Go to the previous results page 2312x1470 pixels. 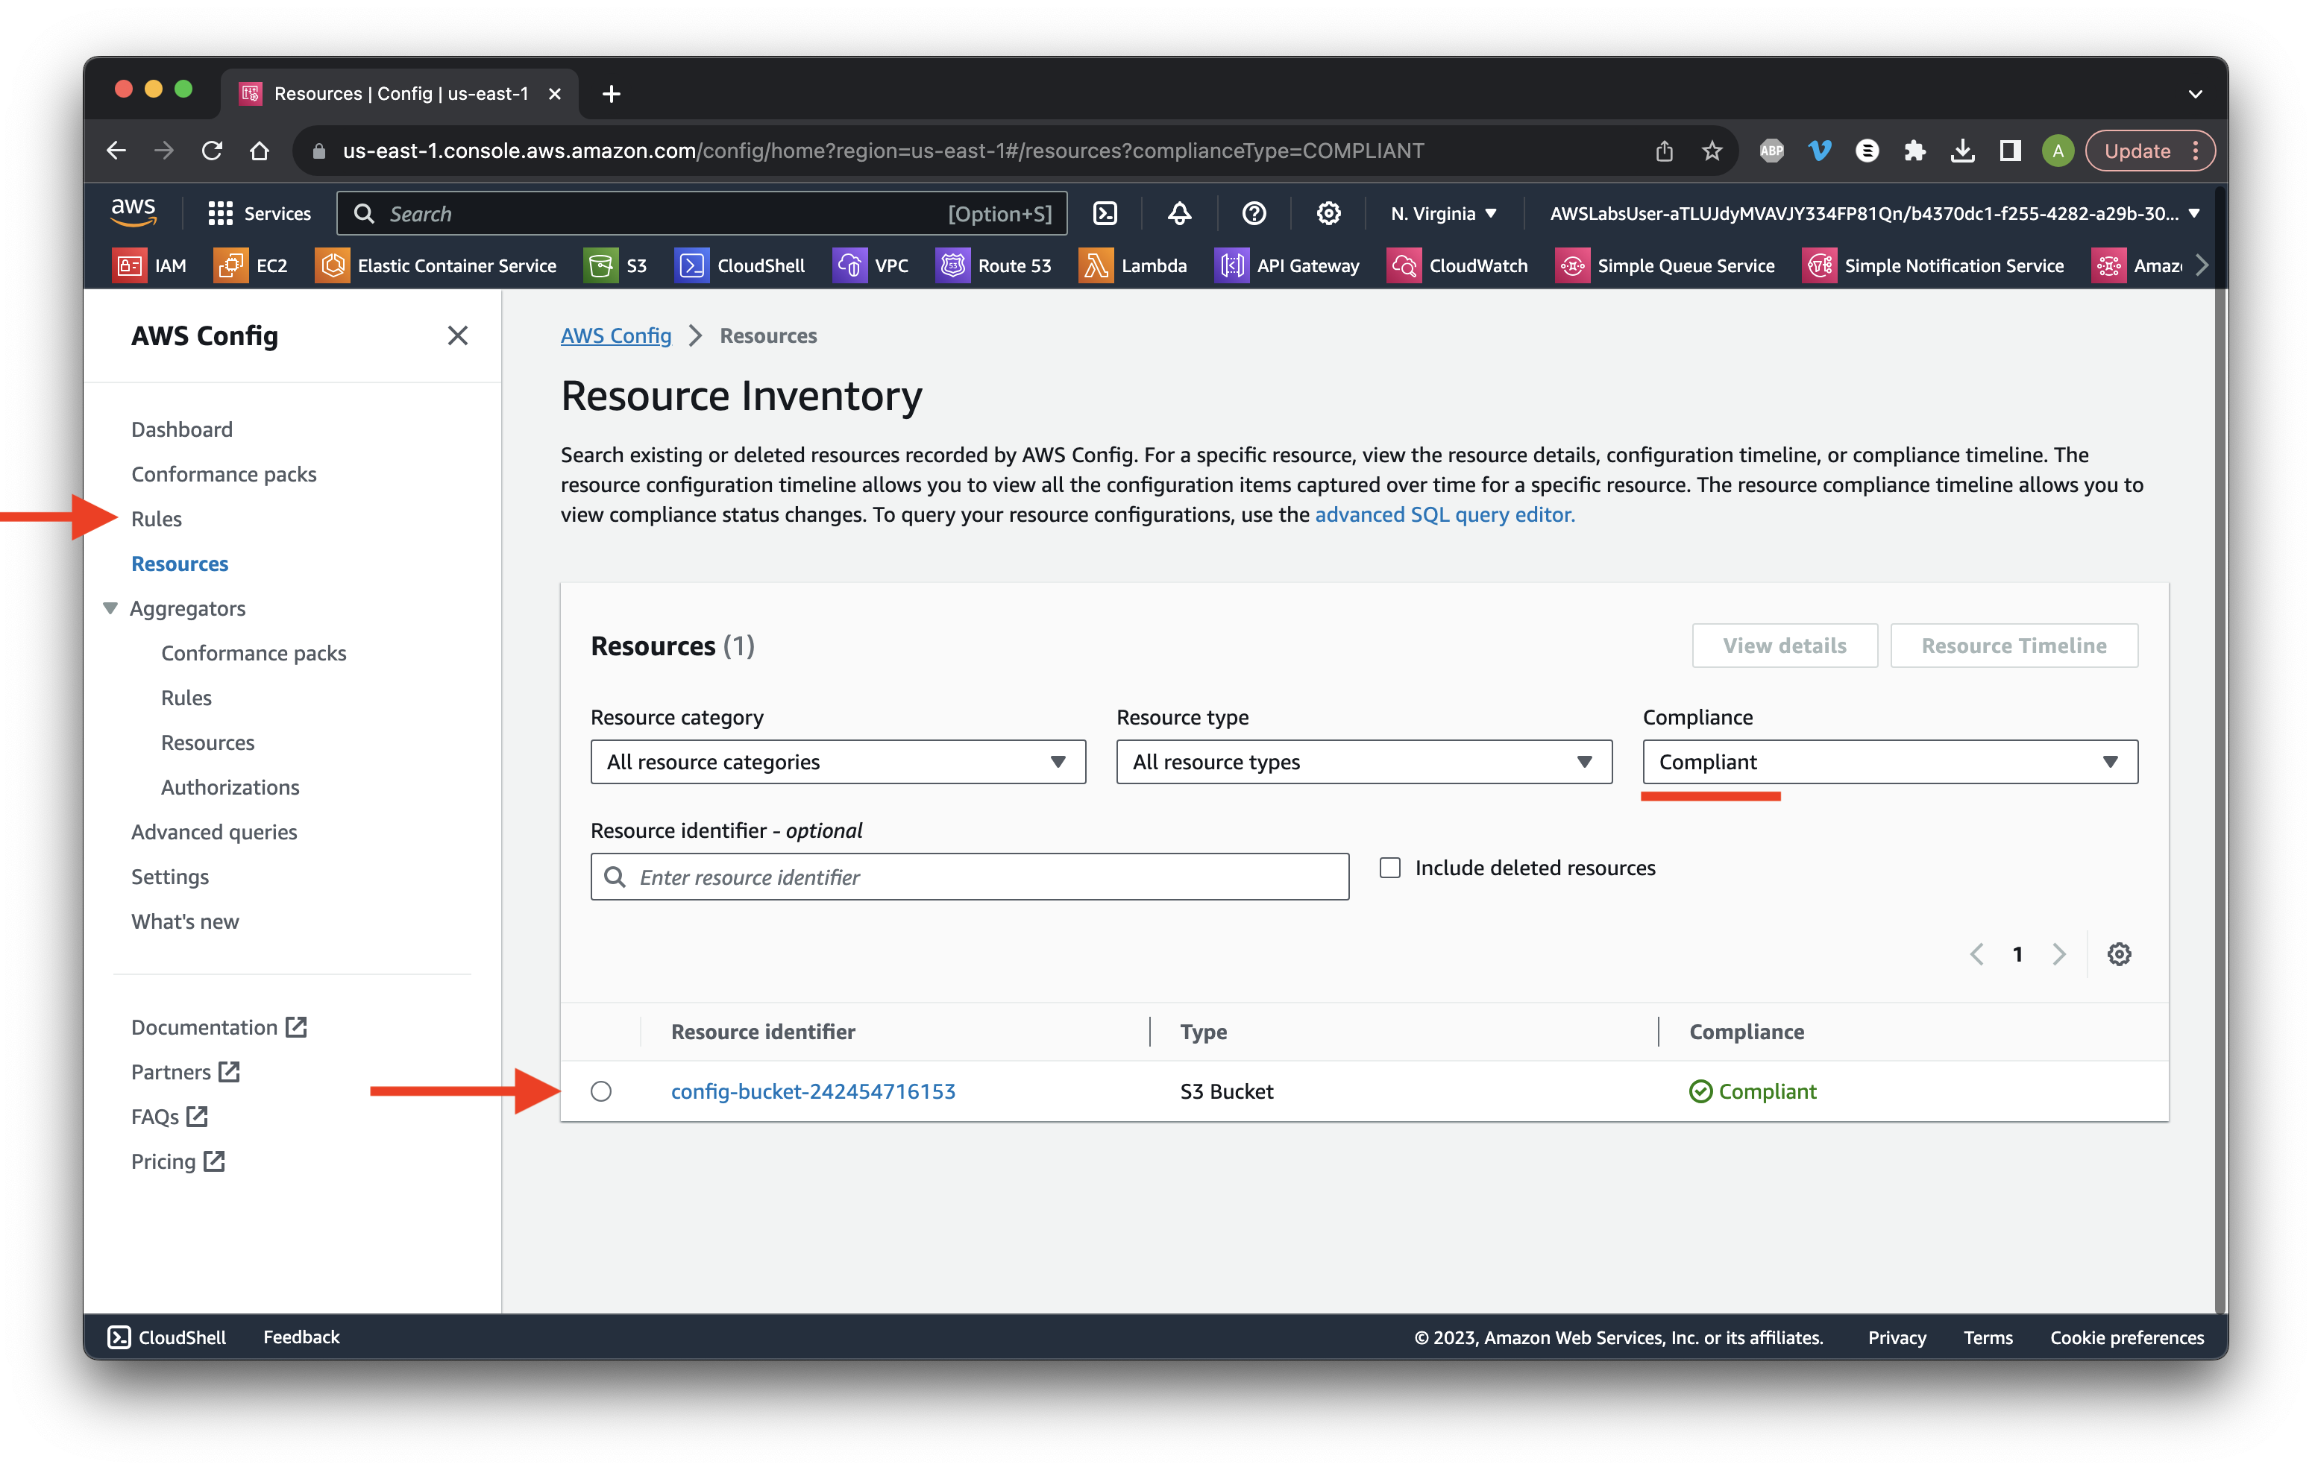tap(1977, 953)
